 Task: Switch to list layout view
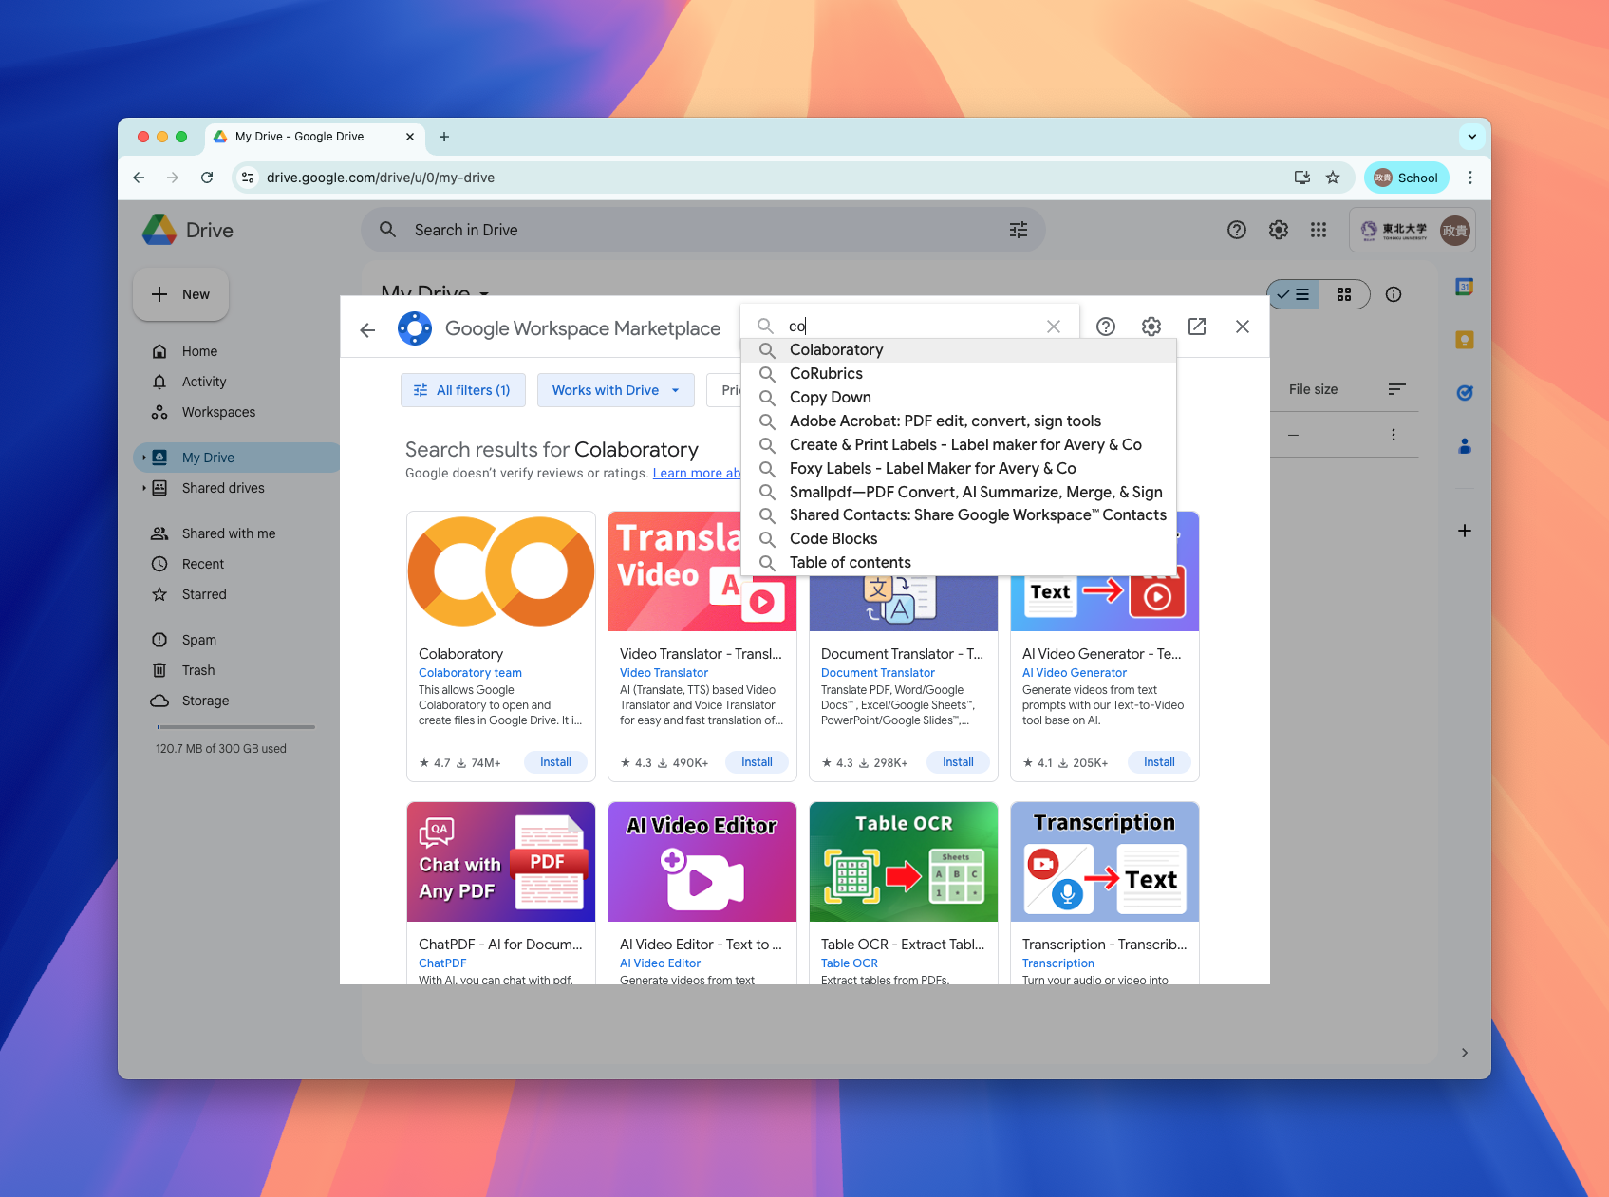(1294, 294)
